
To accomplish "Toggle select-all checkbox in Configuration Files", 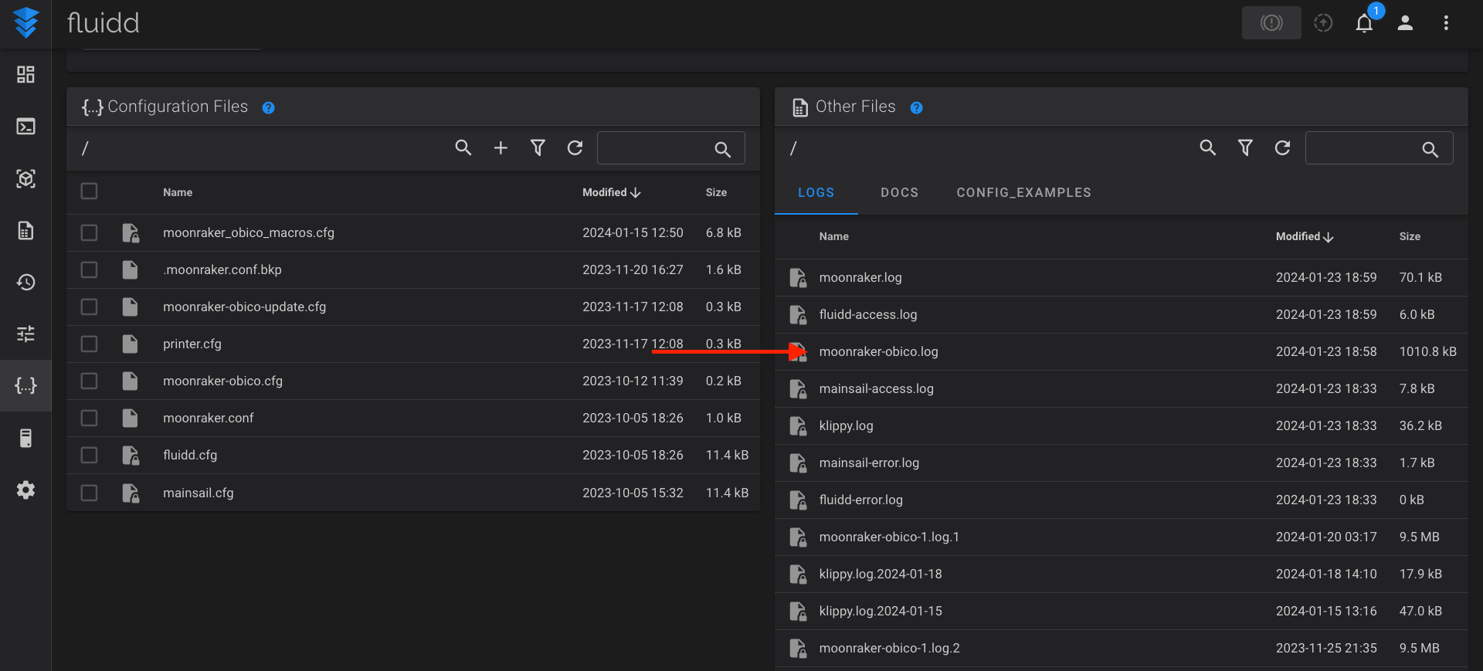I will pyautogui.click(x=89, y=191).
